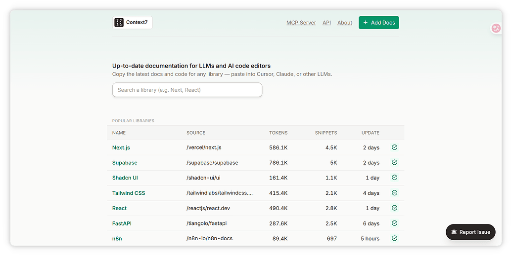Go to the About page
512x256 pixels.
click(x=344, y=23)
